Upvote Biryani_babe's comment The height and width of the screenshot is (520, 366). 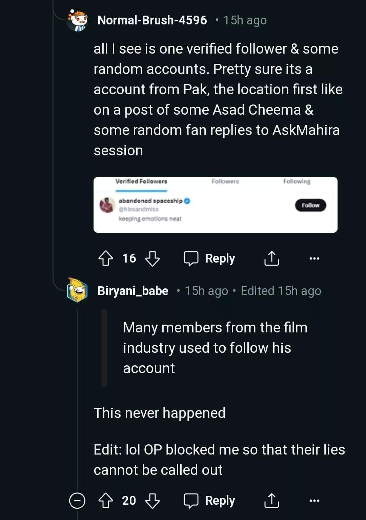(x=105, y=501)
